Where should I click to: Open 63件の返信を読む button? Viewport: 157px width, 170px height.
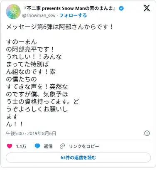78,158
